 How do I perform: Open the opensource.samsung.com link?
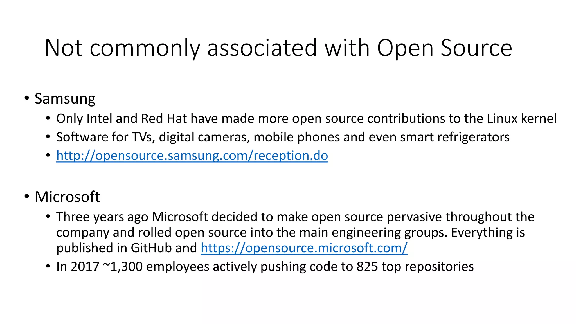click(x=192, y=156)
